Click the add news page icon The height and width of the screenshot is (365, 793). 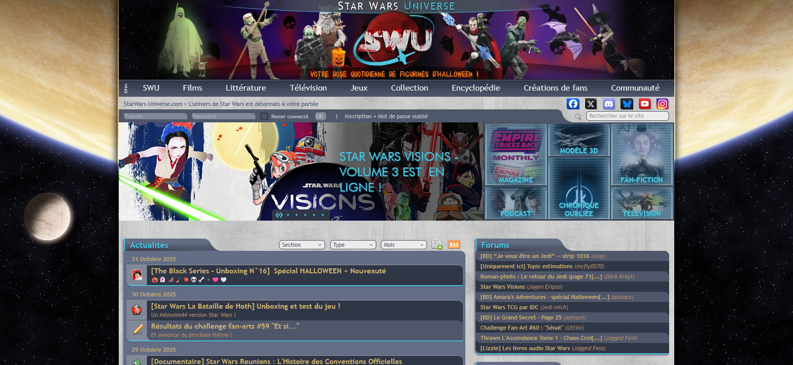437,245
